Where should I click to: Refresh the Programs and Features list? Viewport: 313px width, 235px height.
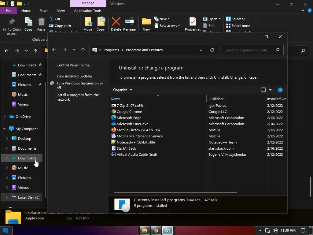212,50
